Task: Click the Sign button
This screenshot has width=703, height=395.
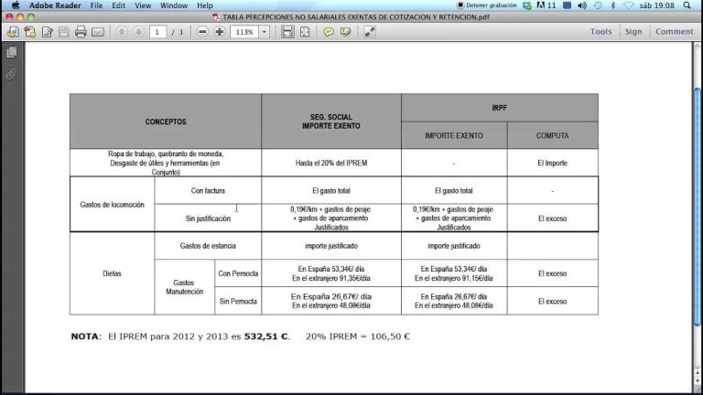Action: tap(633, 32)
